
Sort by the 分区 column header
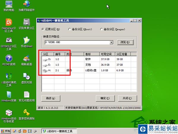click(x=48, y=54)
